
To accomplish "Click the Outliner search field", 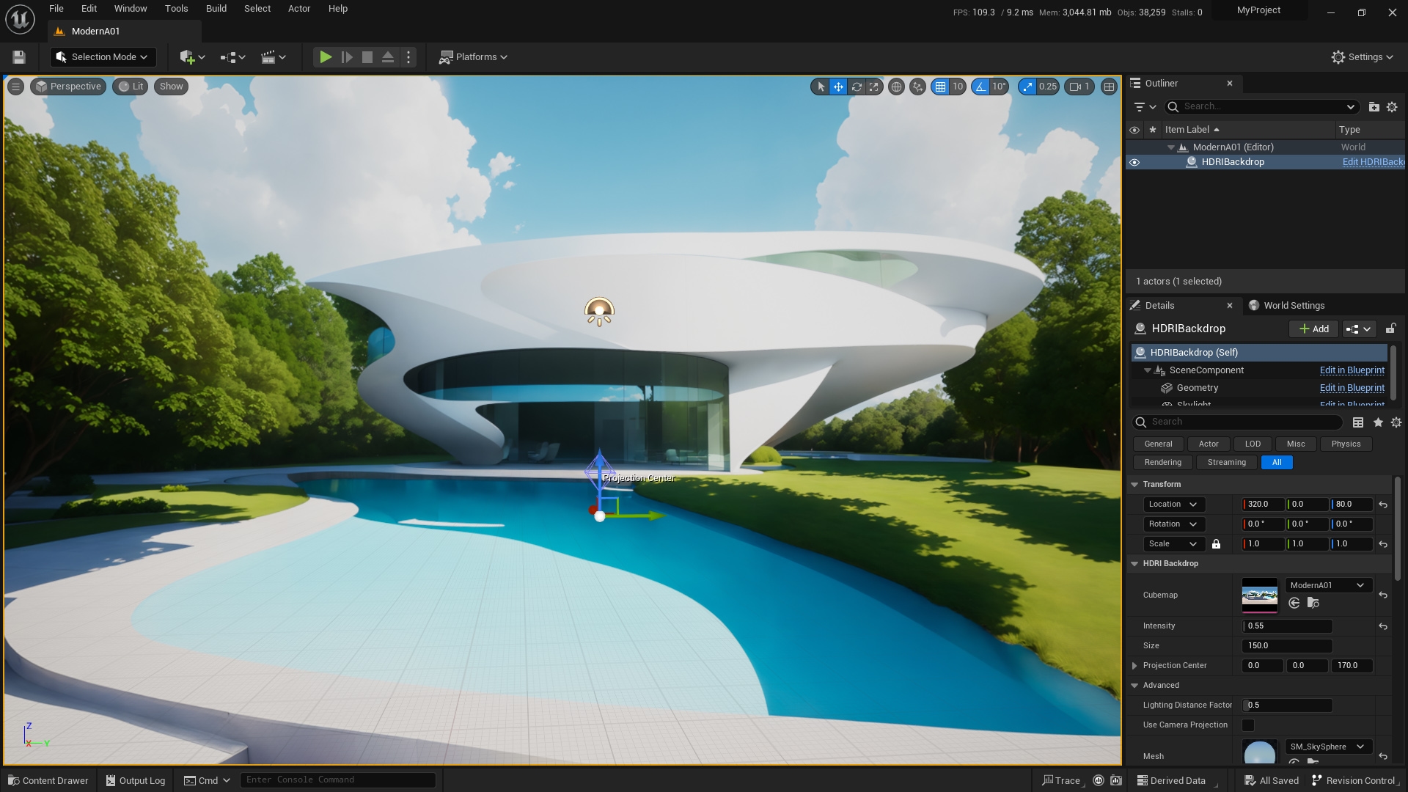I will [1261, 106].
